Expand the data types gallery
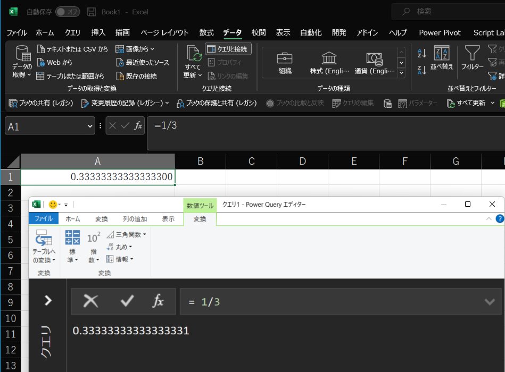Viewport: 505px width, 372px height. 401,73
